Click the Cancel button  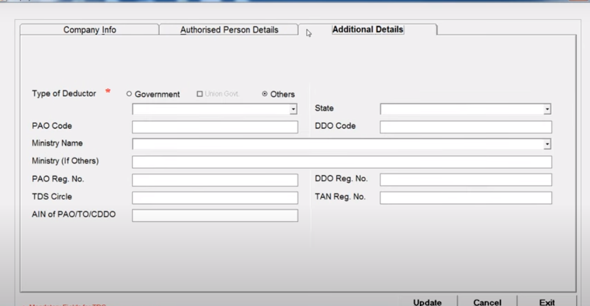(x=487, y=301)
